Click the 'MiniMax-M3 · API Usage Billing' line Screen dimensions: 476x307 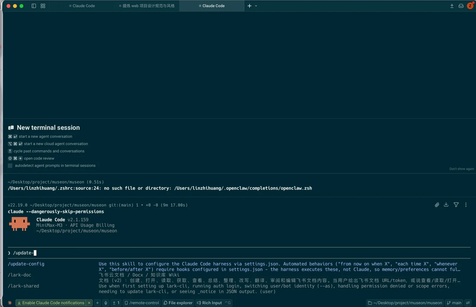[x=75, y=225]
